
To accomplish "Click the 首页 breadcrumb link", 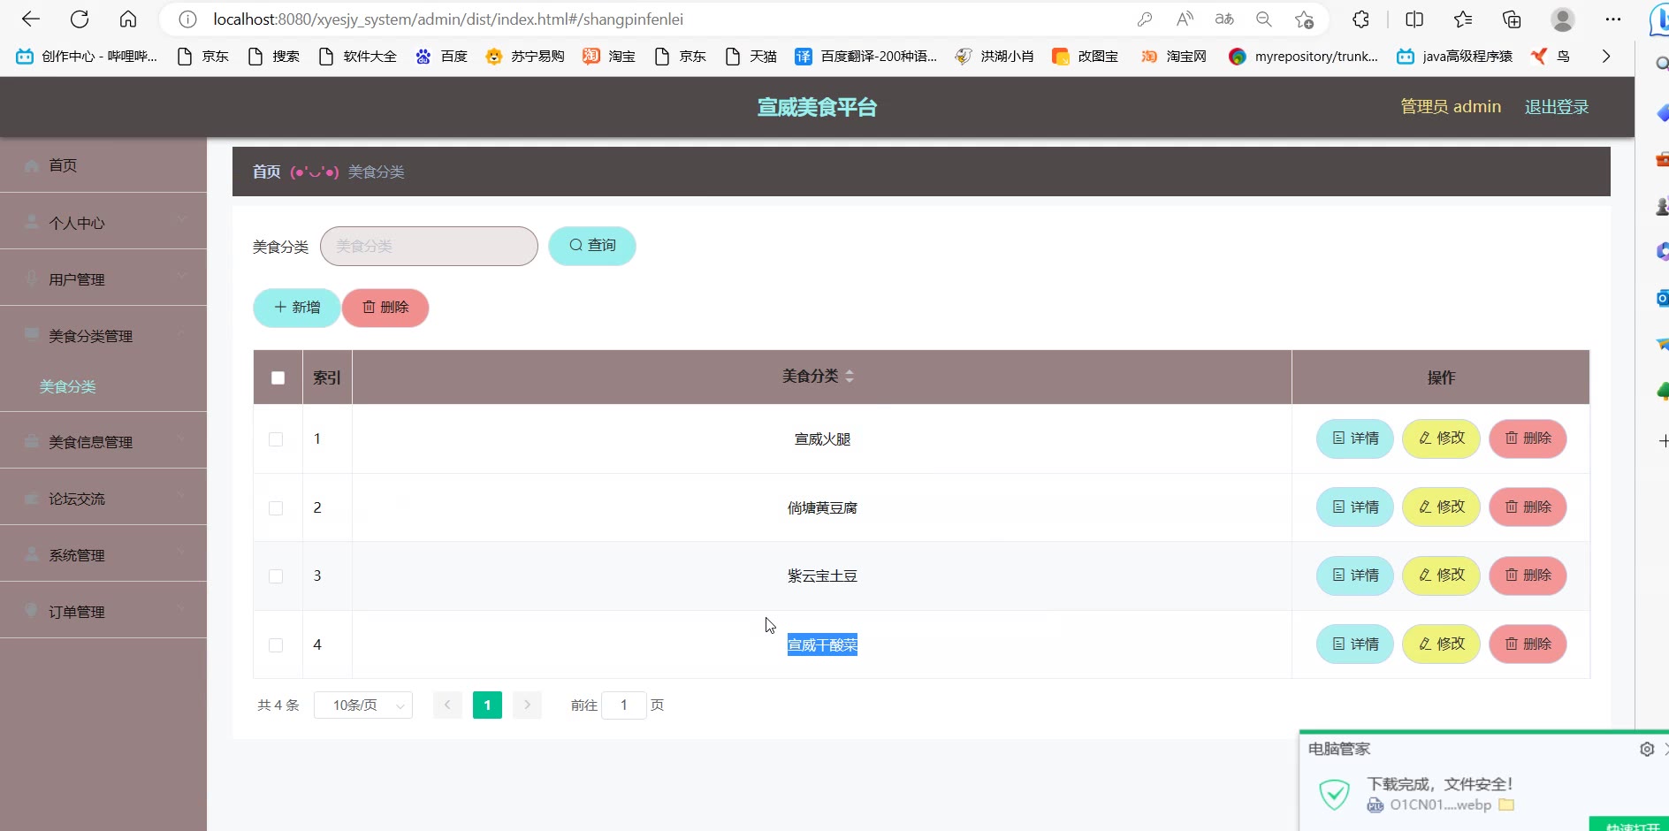I will [x=266, y=172].
